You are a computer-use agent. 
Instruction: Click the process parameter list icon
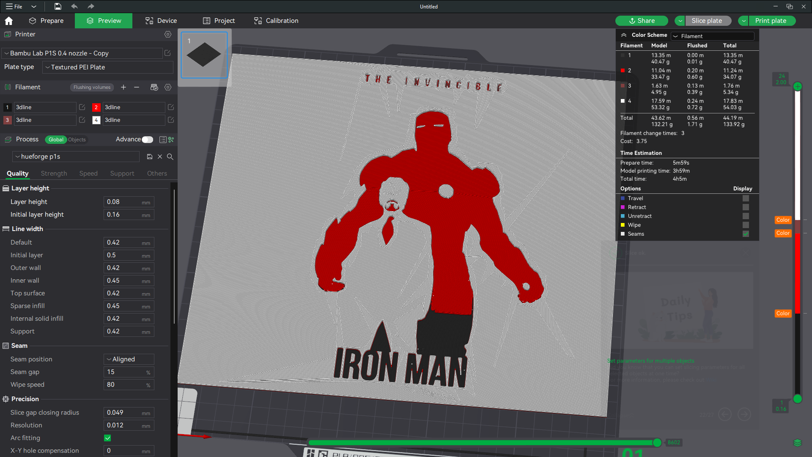click(163, 140)
